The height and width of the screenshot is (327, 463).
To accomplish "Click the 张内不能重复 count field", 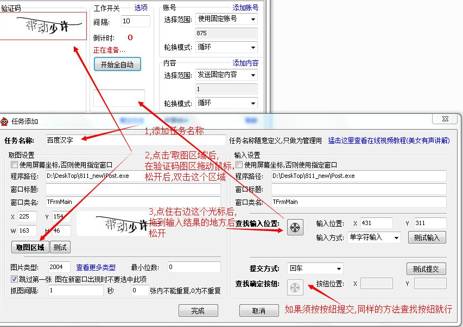I will [140, 291].
